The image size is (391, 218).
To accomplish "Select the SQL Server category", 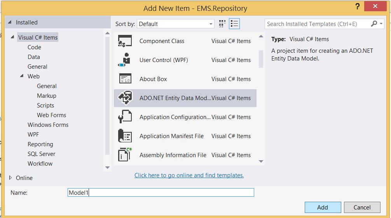I will [x=42, y=154].
